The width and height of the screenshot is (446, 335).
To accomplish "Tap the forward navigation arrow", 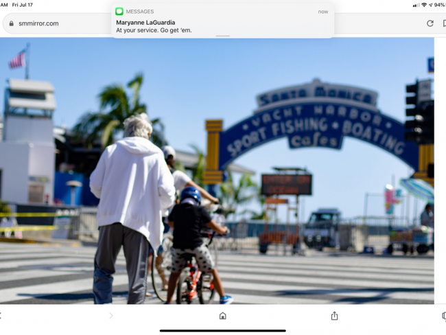I will (x=111, y=315).
